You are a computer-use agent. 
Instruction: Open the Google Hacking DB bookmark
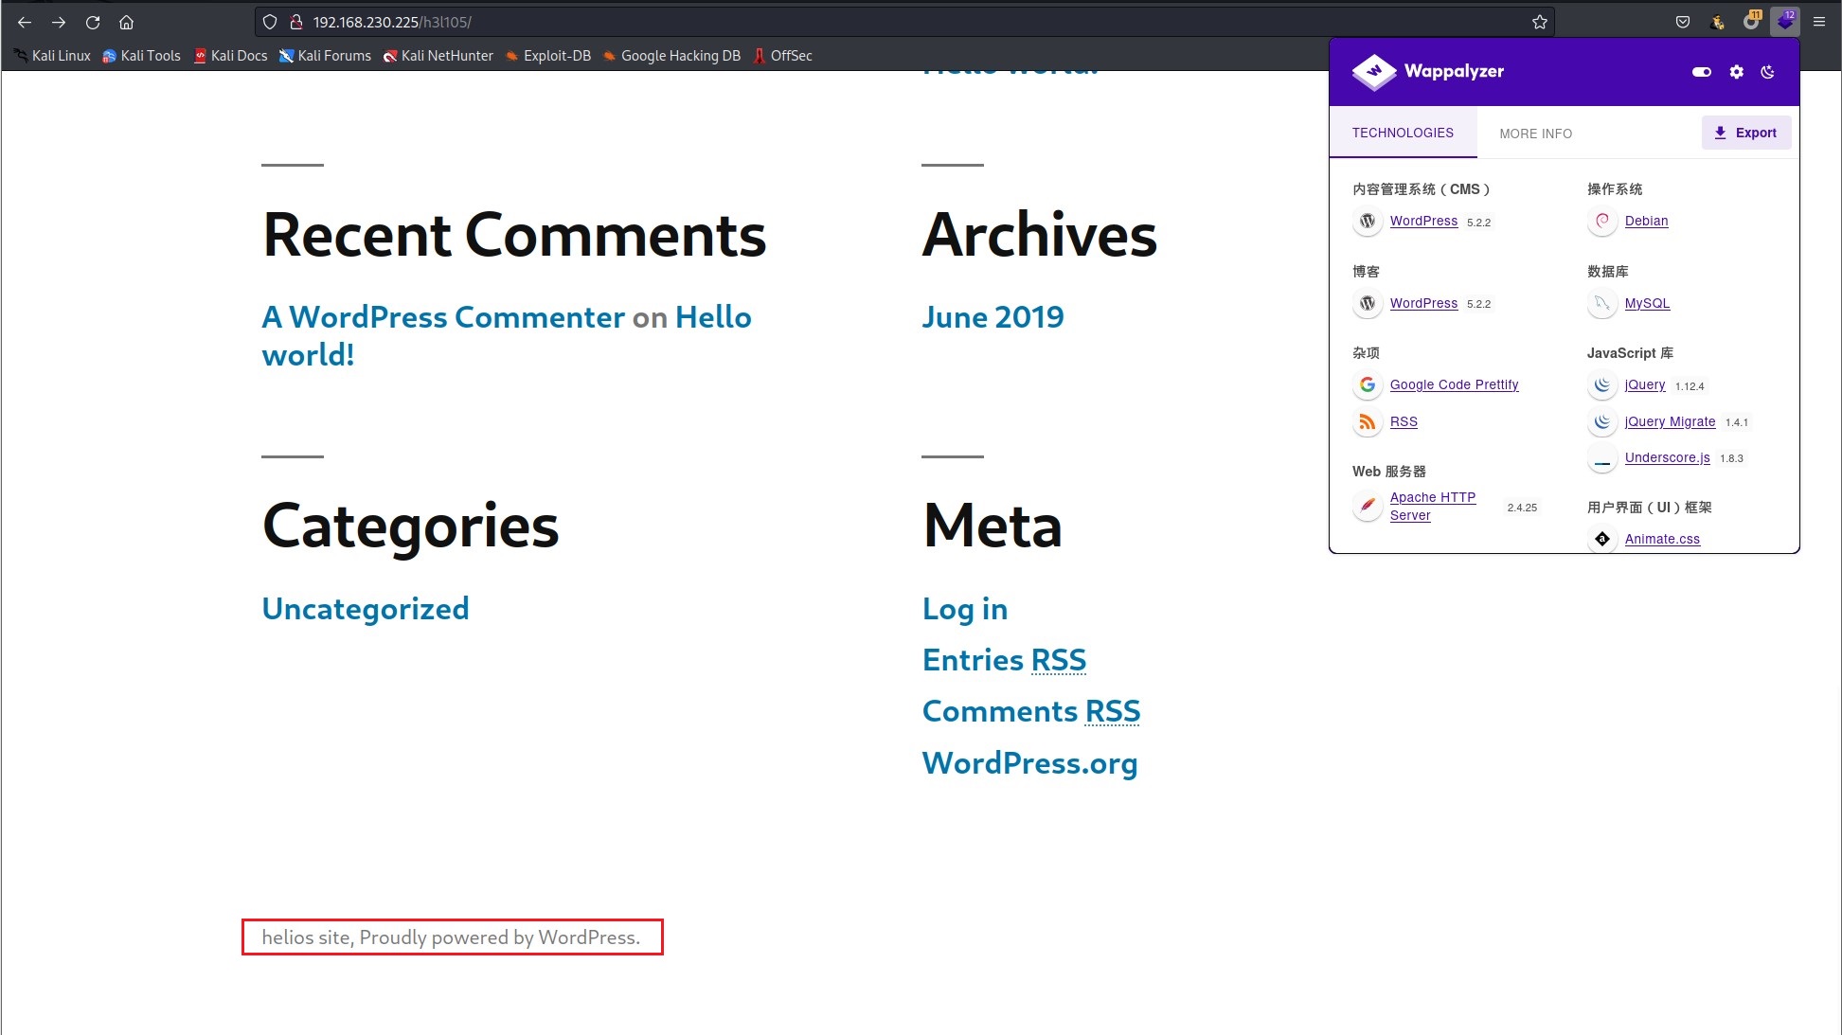pyautogui.click(x=671, y=56)
